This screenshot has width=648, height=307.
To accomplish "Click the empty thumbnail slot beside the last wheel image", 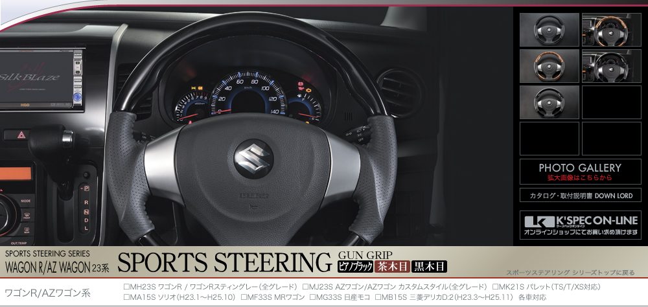I will point(611,102).
